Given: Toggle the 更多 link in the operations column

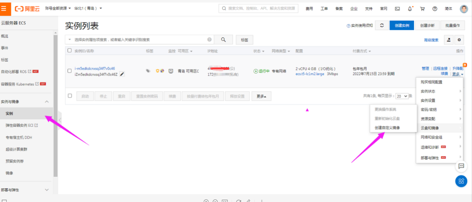Looking at the screenshot, I should (x=458, y=74).
